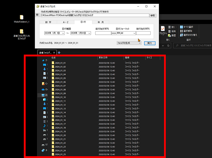Open the フォルダの生成 action dropdown
Screen dimensions: 212x158
coord(140,43)
